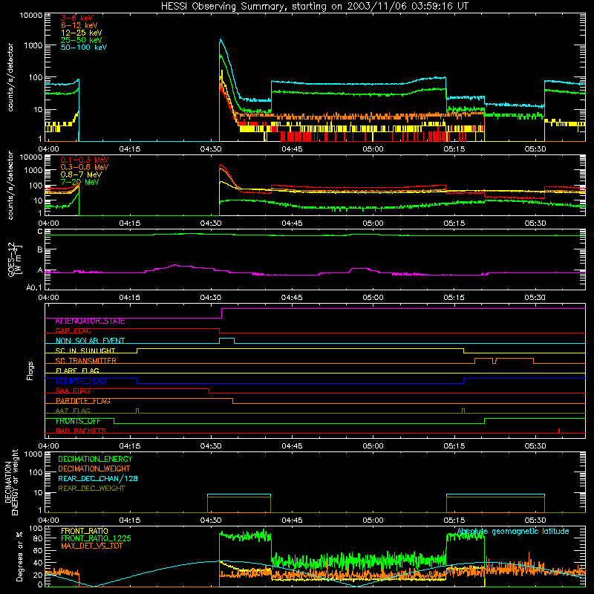This screenshot has width=594, height=594.
Task: Click the 7-20 MeV legend label
Action: pos(80,182)
